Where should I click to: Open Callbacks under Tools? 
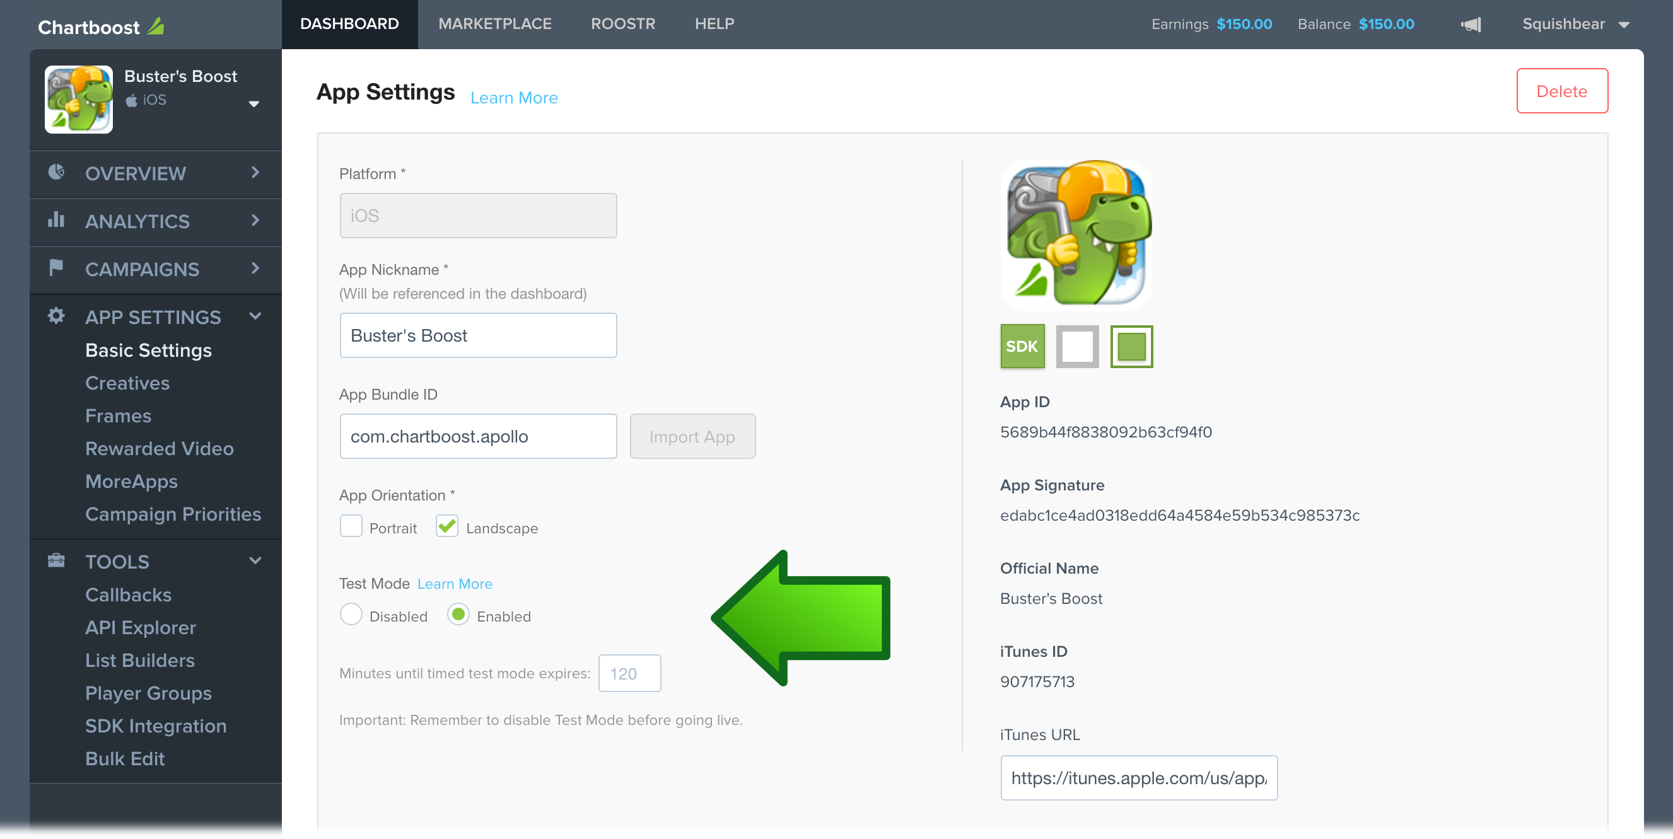click(129, 595)
